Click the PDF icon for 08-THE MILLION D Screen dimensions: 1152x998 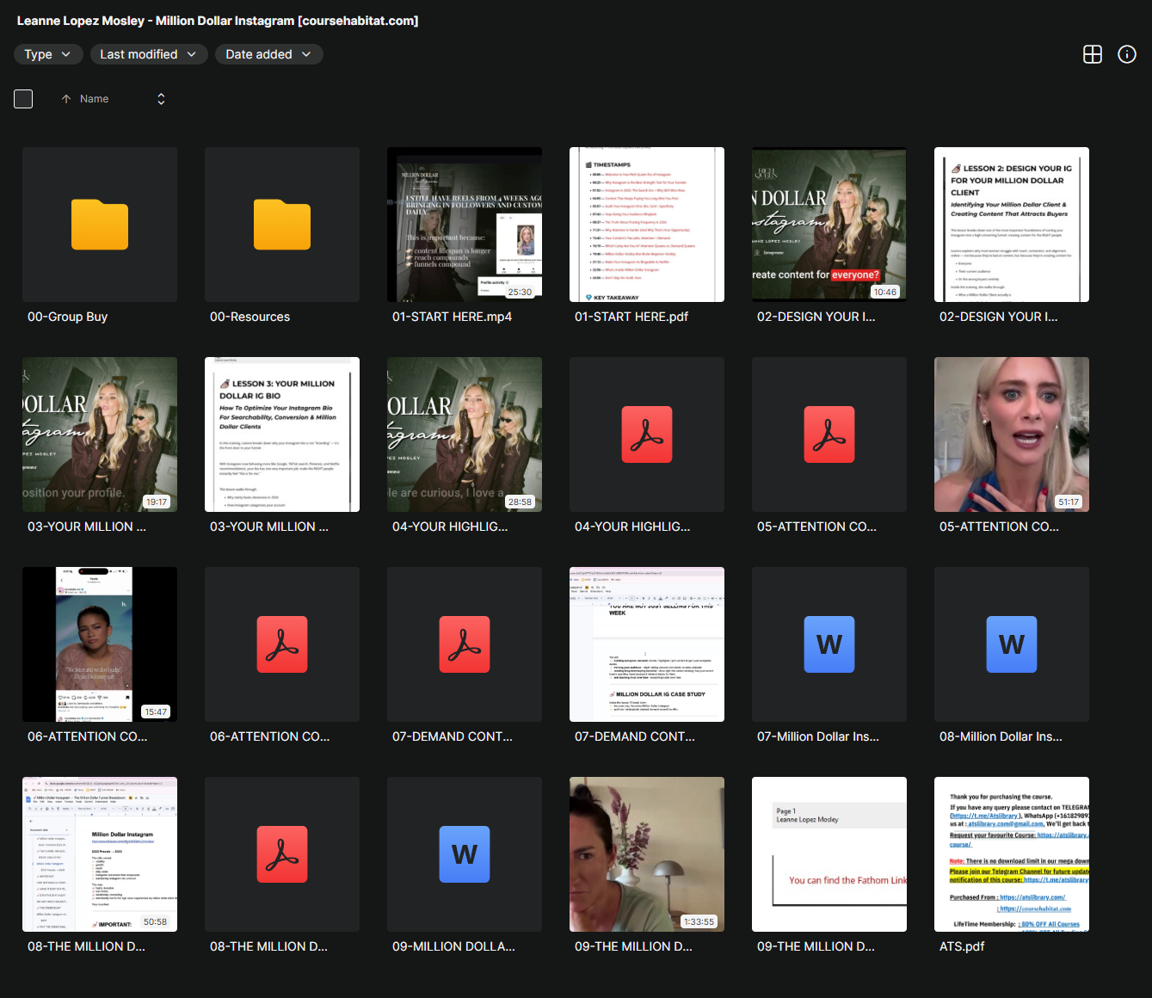282,854
